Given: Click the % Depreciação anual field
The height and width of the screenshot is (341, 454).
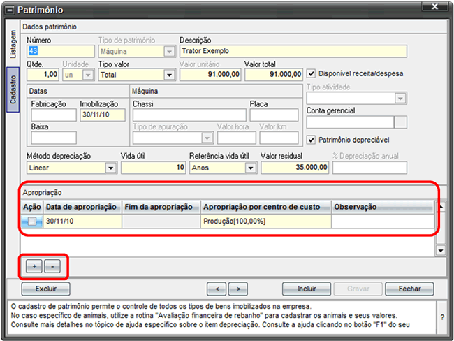Looking at the screenshot, I should point(369,168).
